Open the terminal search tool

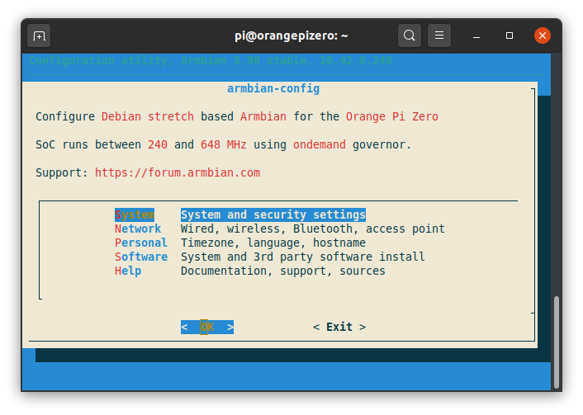click(410, 35)
